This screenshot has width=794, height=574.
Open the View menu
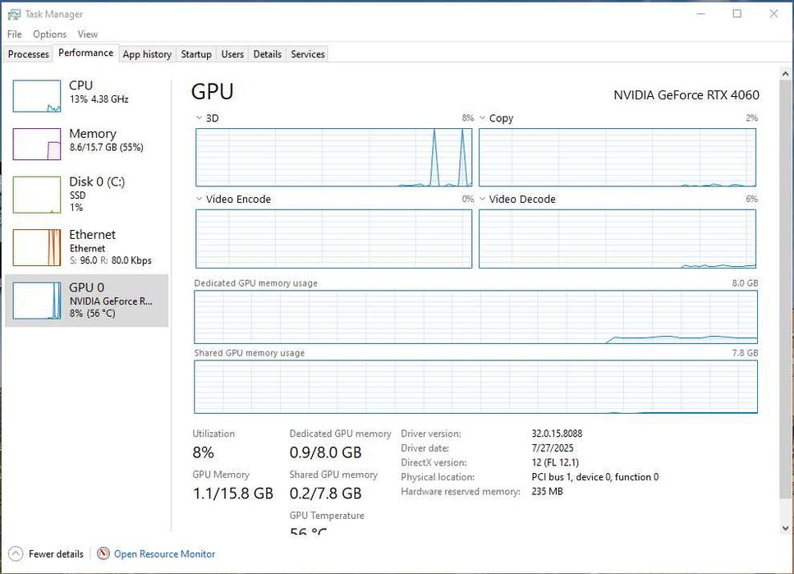click(x=88, y=34)
